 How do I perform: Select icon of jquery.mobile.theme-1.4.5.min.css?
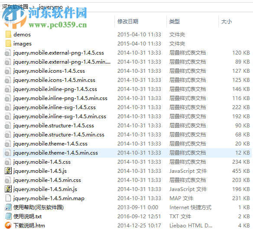pyautogui.click(x=8, y=153)
